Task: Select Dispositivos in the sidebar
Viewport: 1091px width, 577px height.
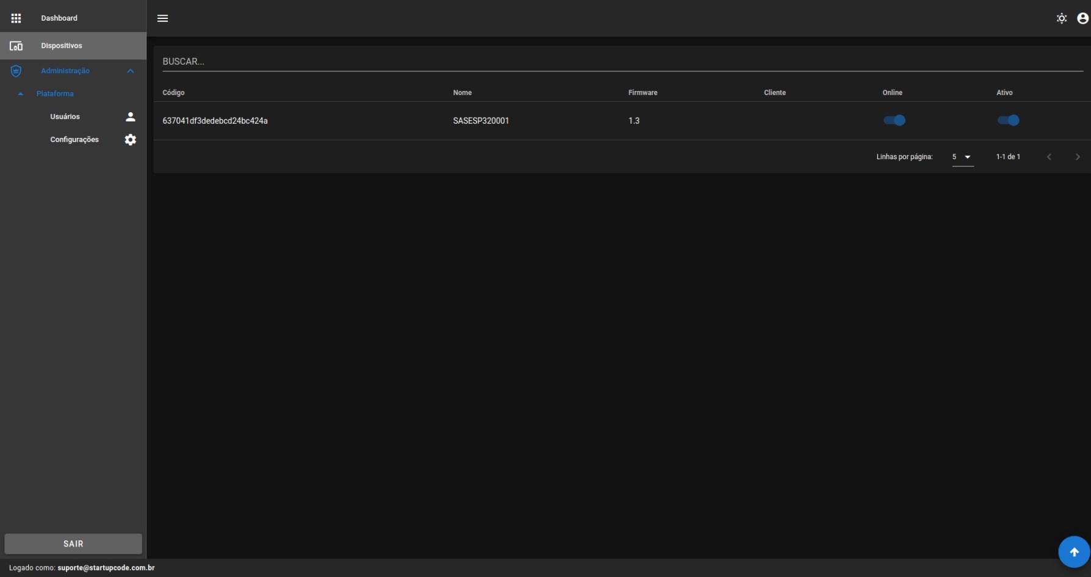Action: coord(61,45)
